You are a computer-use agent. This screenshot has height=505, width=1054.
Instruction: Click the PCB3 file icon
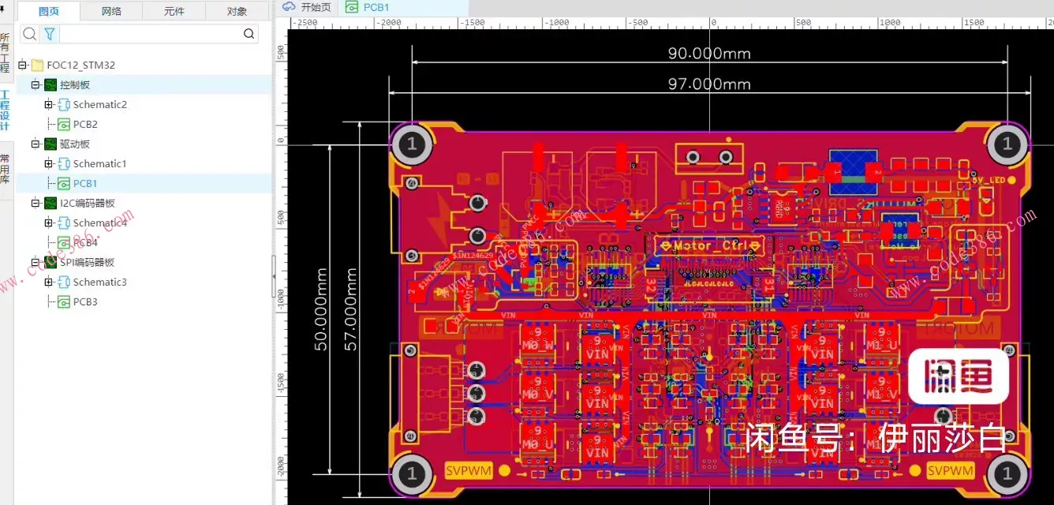pos(64,301)
